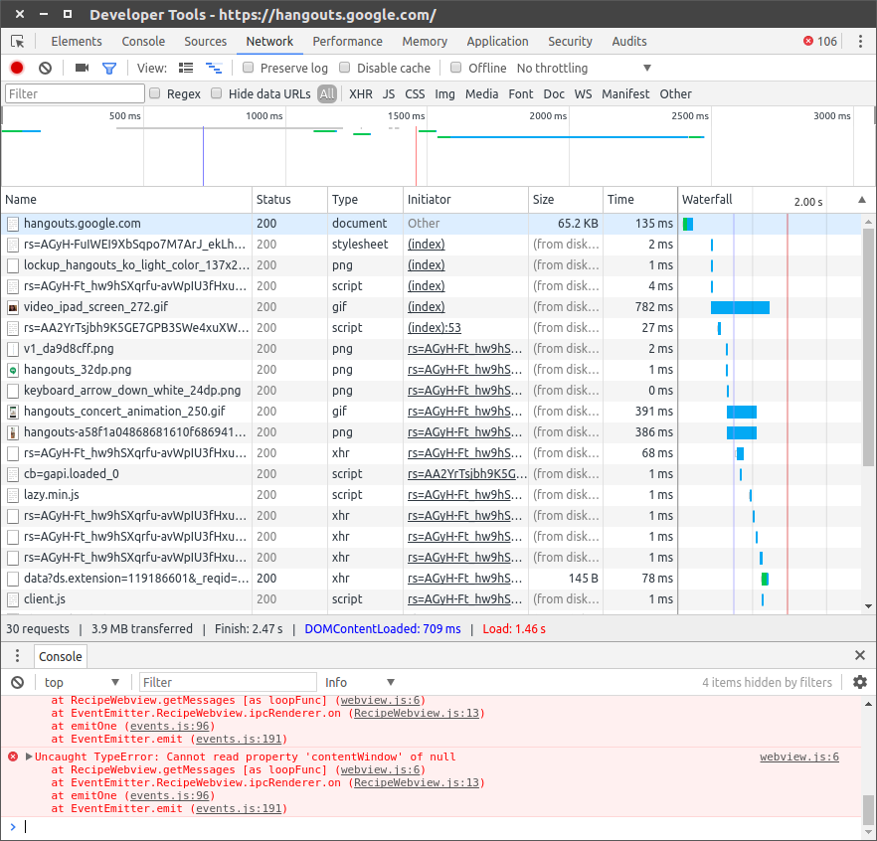
Task: Click the long blue bar in the overview timeline
Action: click(570, 136)
